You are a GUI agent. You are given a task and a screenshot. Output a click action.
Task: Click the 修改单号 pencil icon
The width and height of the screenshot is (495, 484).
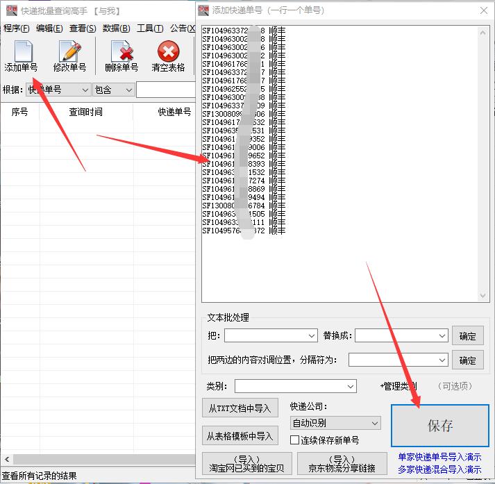coord(69,56)
